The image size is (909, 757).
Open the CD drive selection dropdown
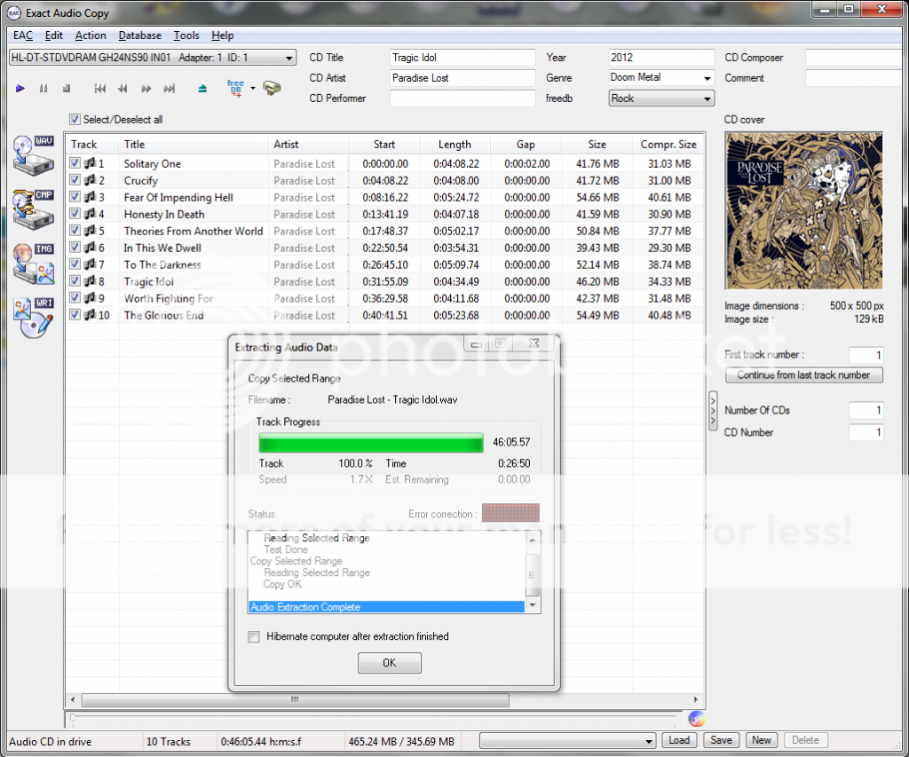(x=153, y=58)
